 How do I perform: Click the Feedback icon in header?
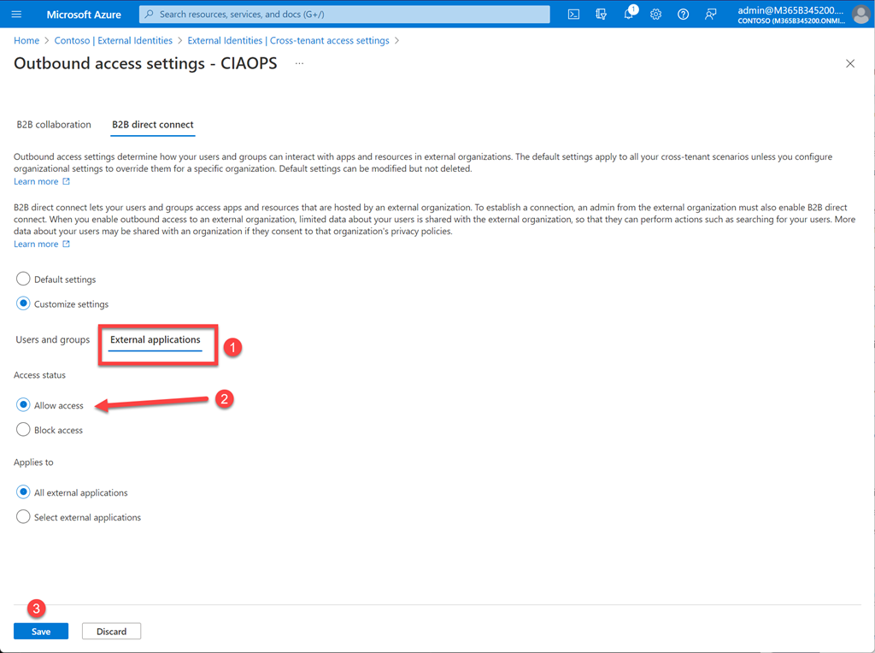(x=710, y=15)
